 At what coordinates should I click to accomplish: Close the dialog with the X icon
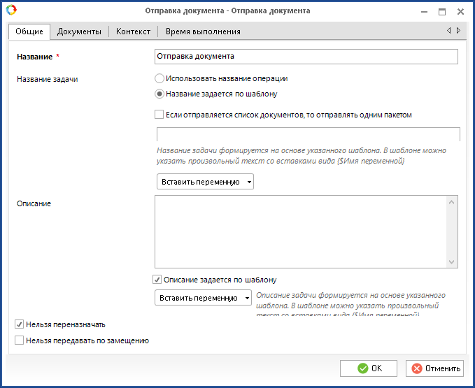(x=460, y=11)
